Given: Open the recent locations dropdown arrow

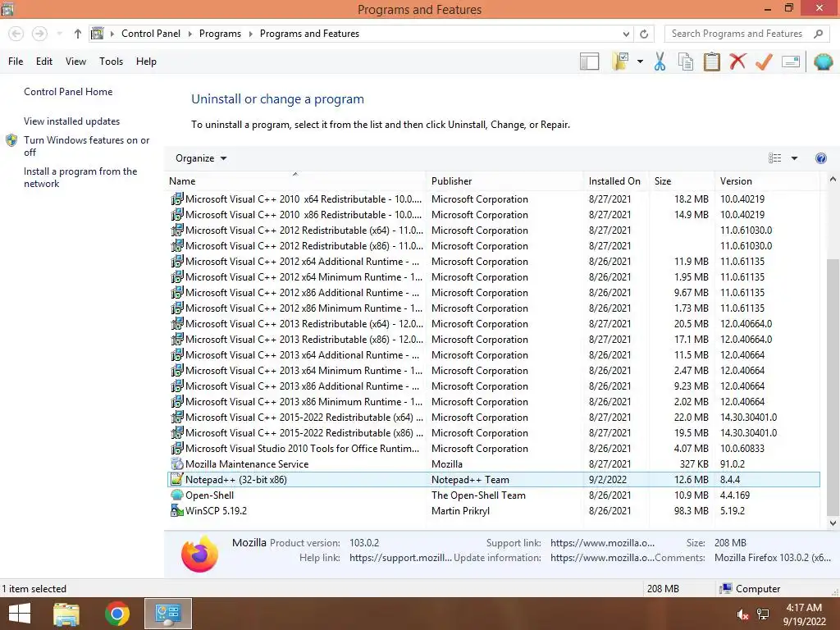Looking at the screenshot, I should 59,34.
